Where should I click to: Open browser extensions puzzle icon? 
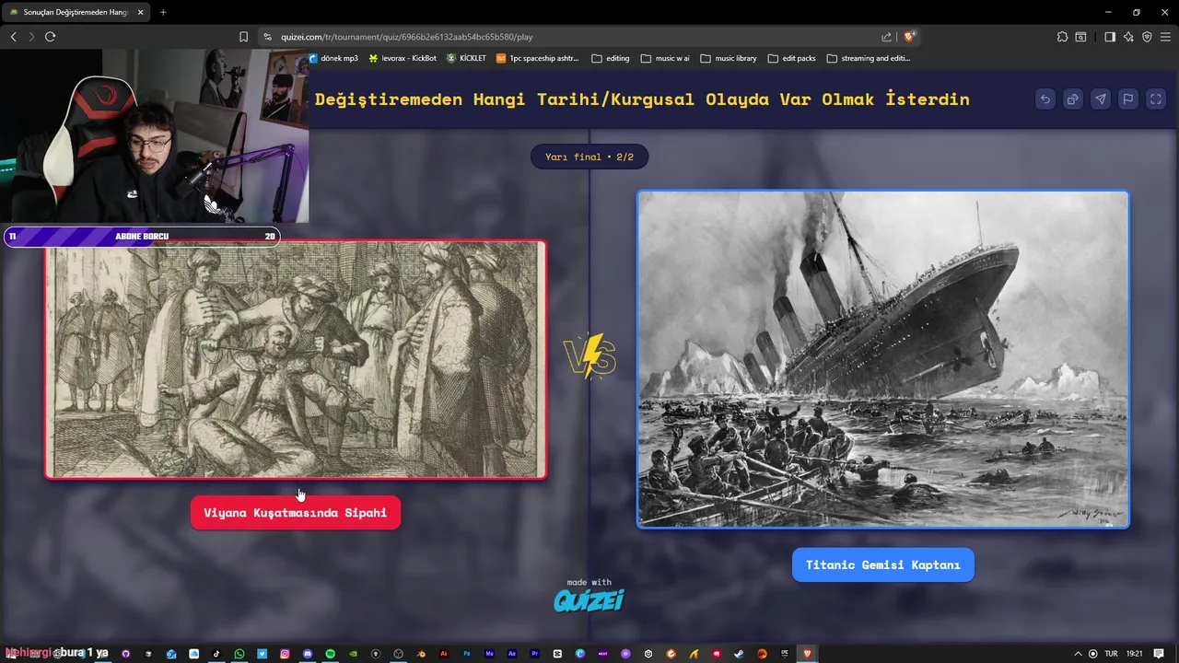pos(1062,37)
